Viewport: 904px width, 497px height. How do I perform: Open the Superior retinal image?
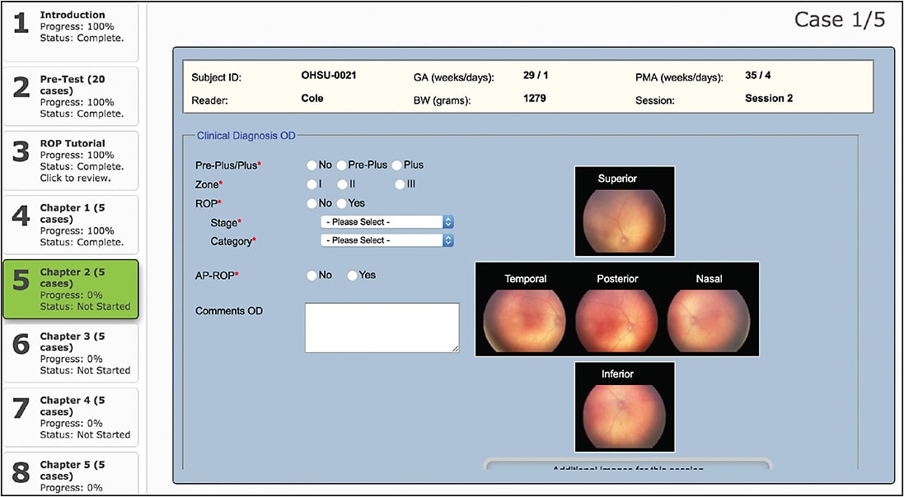[x=624, y=214]
